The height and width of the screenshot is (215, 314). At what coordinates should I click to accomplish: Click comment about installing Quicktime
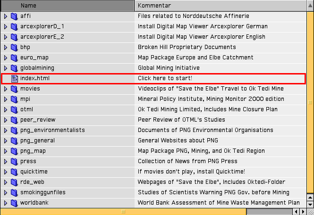click(x=191, y=172)
